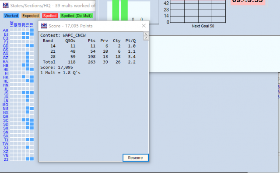The image size is (280, 173).
Task: Select the JL multiplier row label
Action: [x=6, y=89]
